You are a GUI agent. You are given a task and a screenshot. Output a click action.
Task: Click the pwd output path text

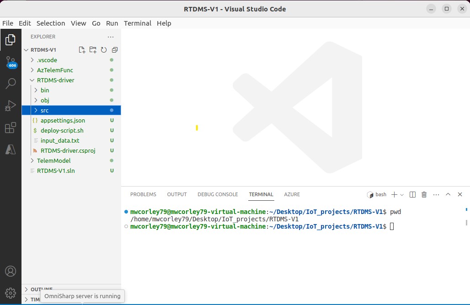pyautogui.click(x=214, y=219)
